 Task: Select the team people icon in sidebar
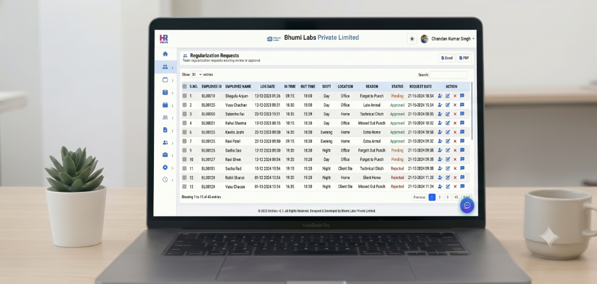point(165,67)
